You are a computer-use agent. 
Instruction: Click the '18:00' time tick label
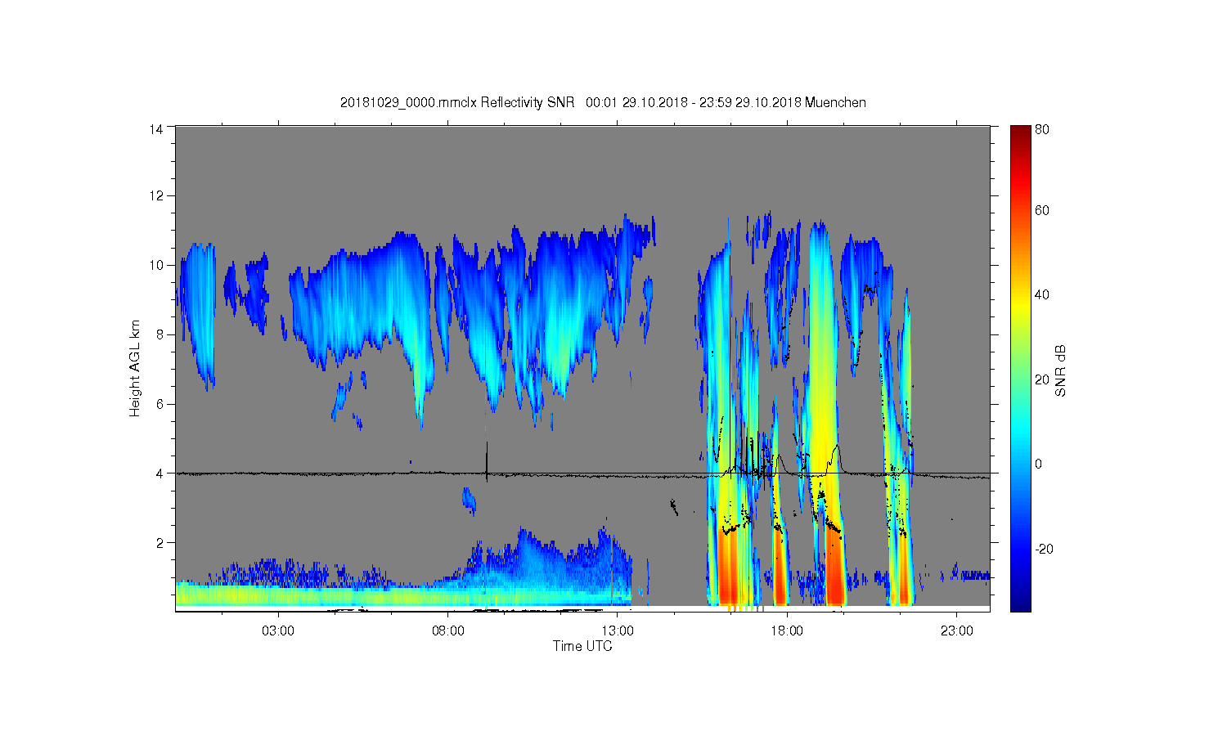click(787, 631)
